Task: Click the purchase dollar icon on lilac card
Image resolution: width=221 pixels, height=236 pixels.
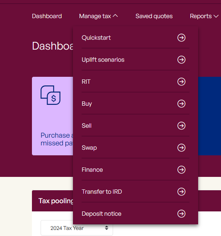Action: pos(51,95)
